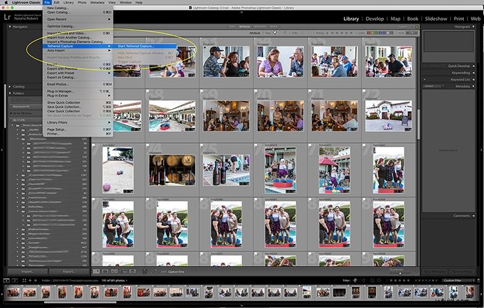The width and height of the screenshot is (484, 308).
Task: Go back using filmstrip left arrow
Action: [30, 280]
